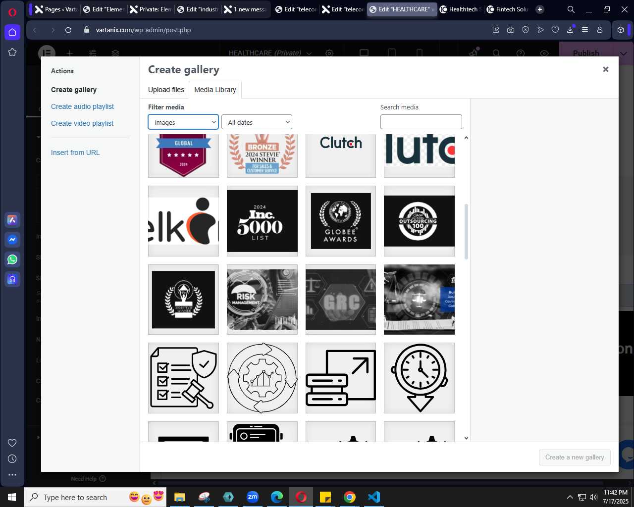Open the Images media type filter dropdown
Screen dimensions: 634x507
(x=183, y=122)
